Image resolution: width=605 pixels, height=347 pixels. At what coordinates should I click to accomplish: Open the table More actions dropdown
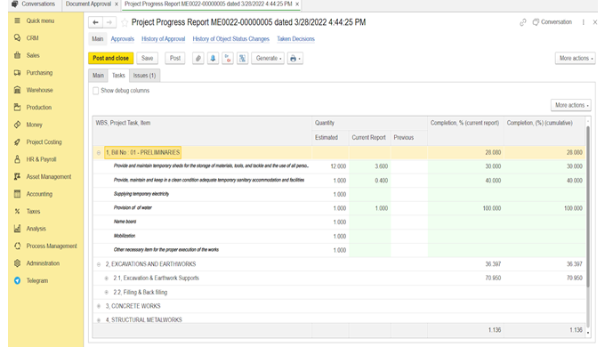(570, 105)
